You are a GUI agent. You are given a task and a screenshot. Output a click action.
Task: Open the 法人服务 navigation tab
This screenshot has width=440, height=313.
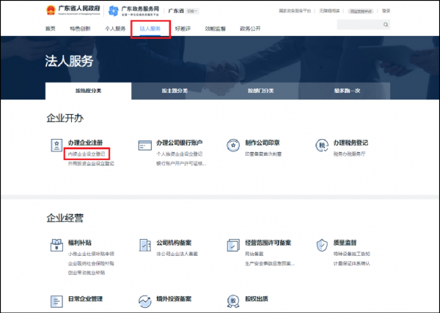[150, 29]
